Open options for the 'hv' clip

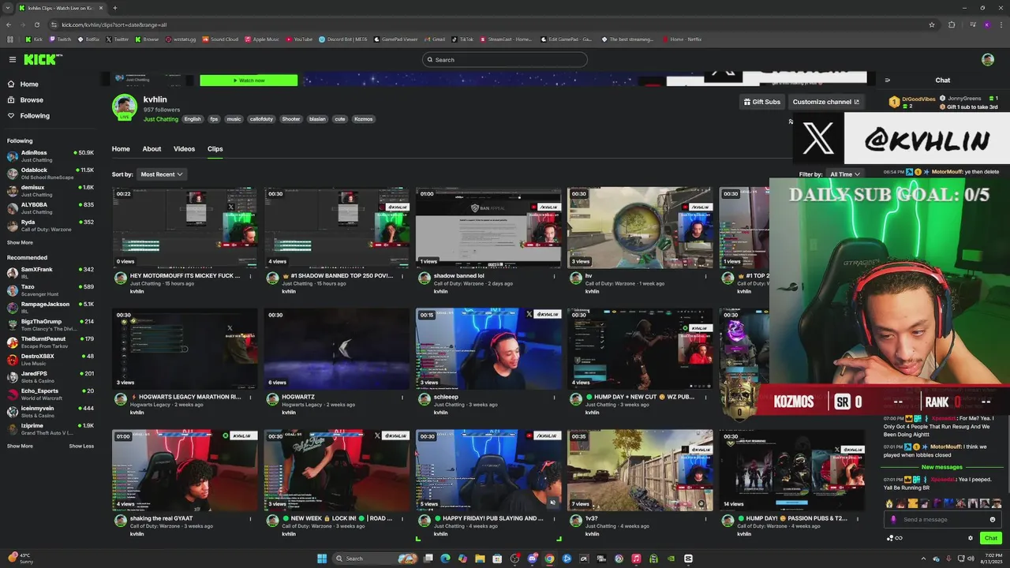point(706,276)
